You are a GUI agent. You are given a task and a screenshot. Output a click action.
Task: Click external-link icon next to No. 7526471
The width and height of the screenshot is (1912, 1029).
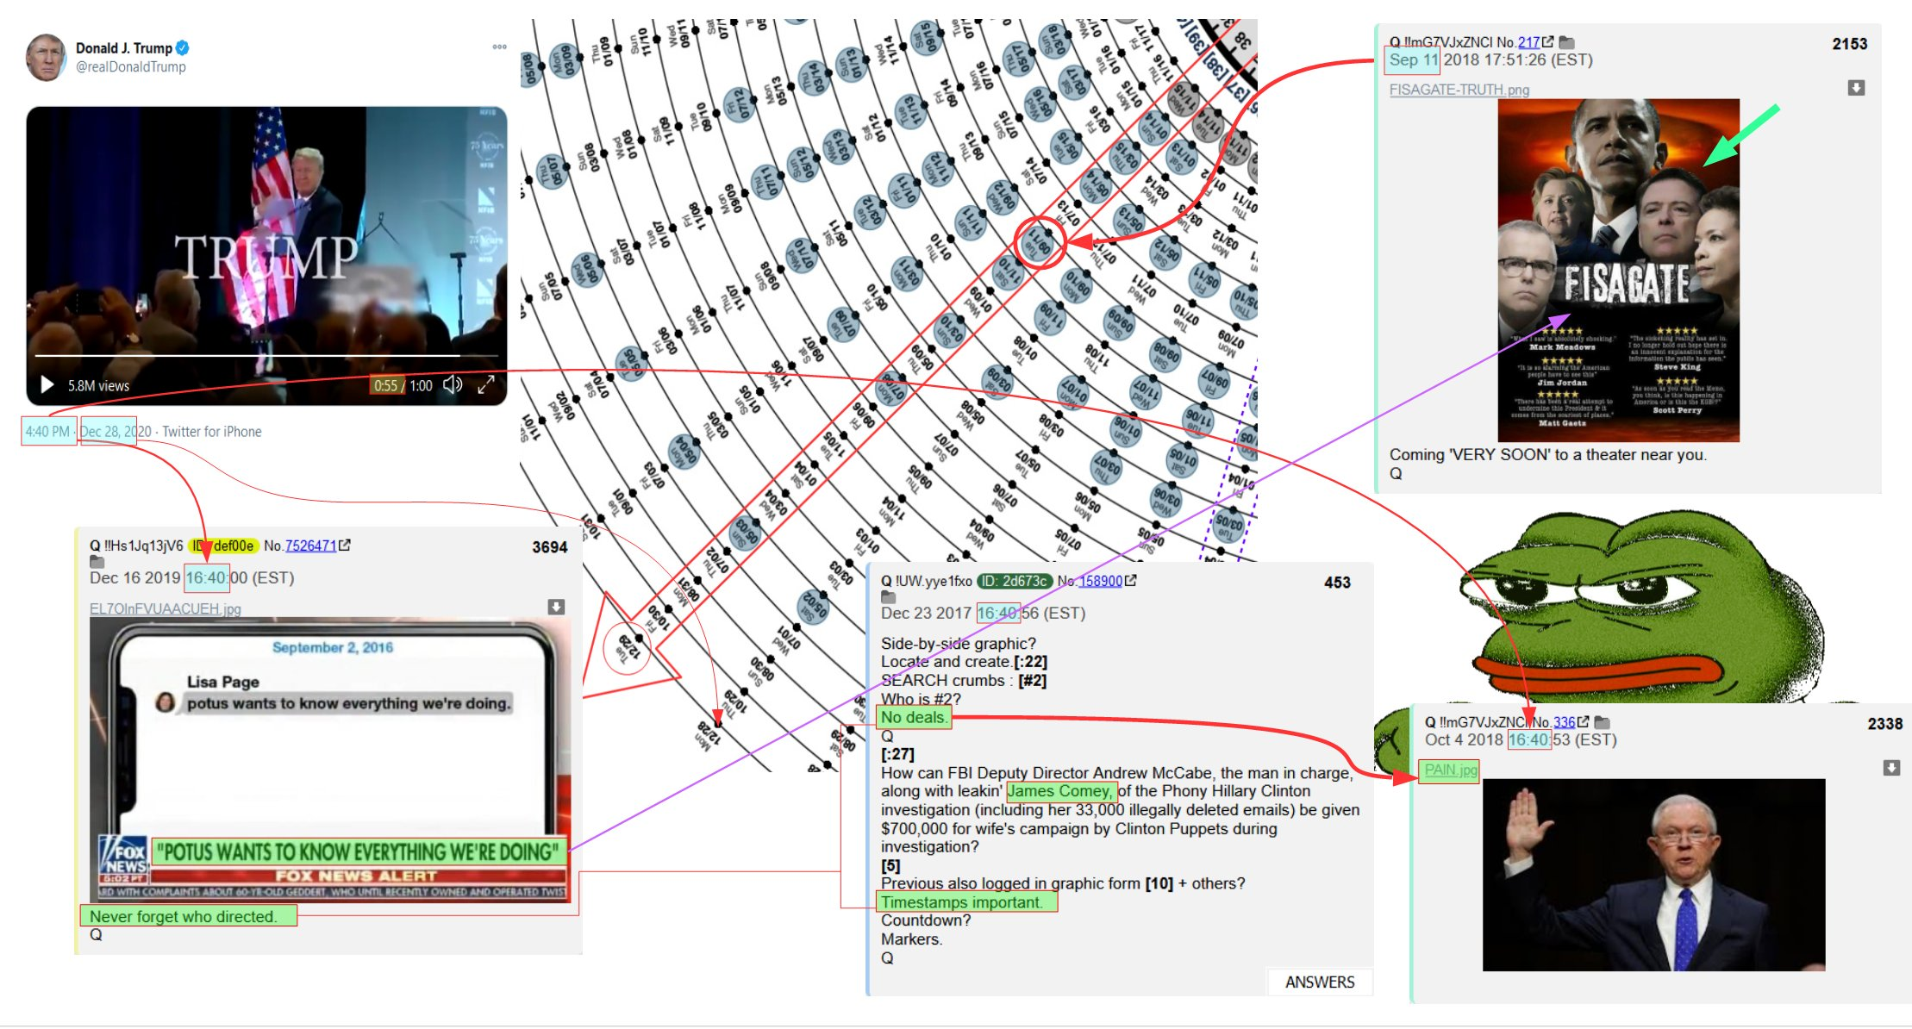tap(345, 545)
